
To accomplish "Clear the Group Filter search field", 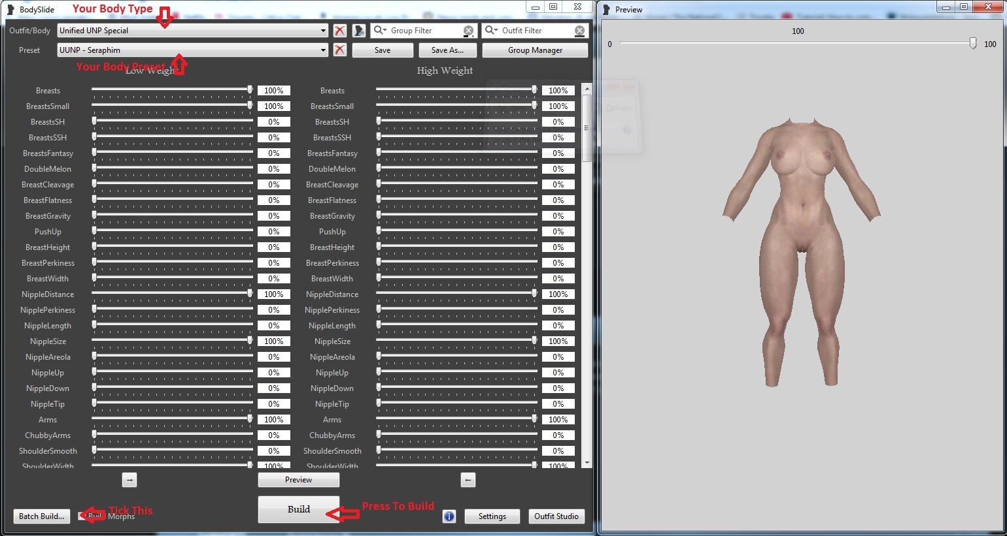I will 469,31.
